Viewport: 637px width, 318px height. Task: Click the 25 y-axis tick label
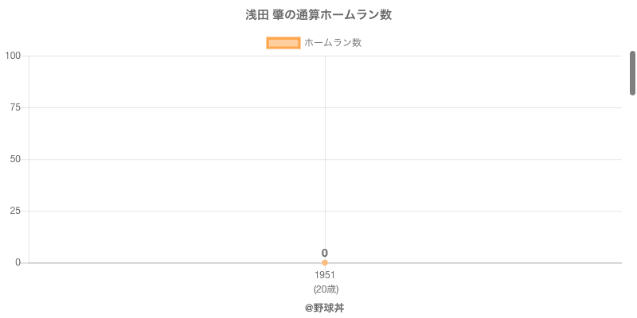tap(15, 211)
